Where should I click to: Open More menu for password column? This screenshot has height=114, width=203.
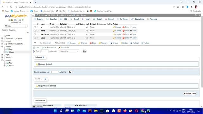[x=133, y=35]
